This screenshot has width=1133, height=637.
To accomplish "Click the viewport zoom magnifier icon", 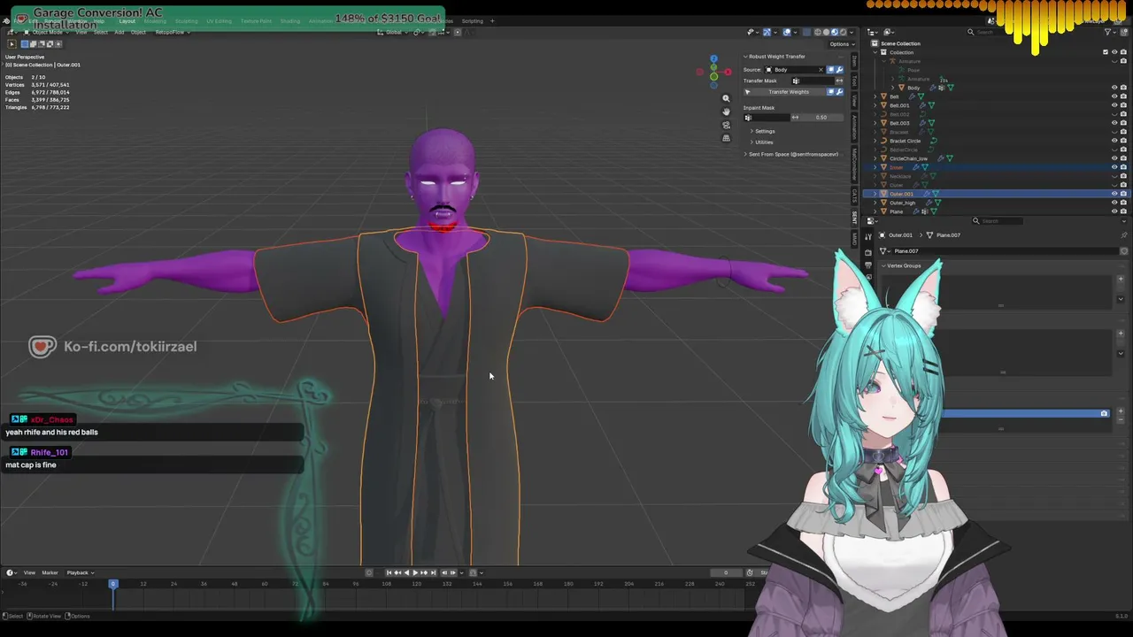I will pyautogui.click(x=726, y=99).
